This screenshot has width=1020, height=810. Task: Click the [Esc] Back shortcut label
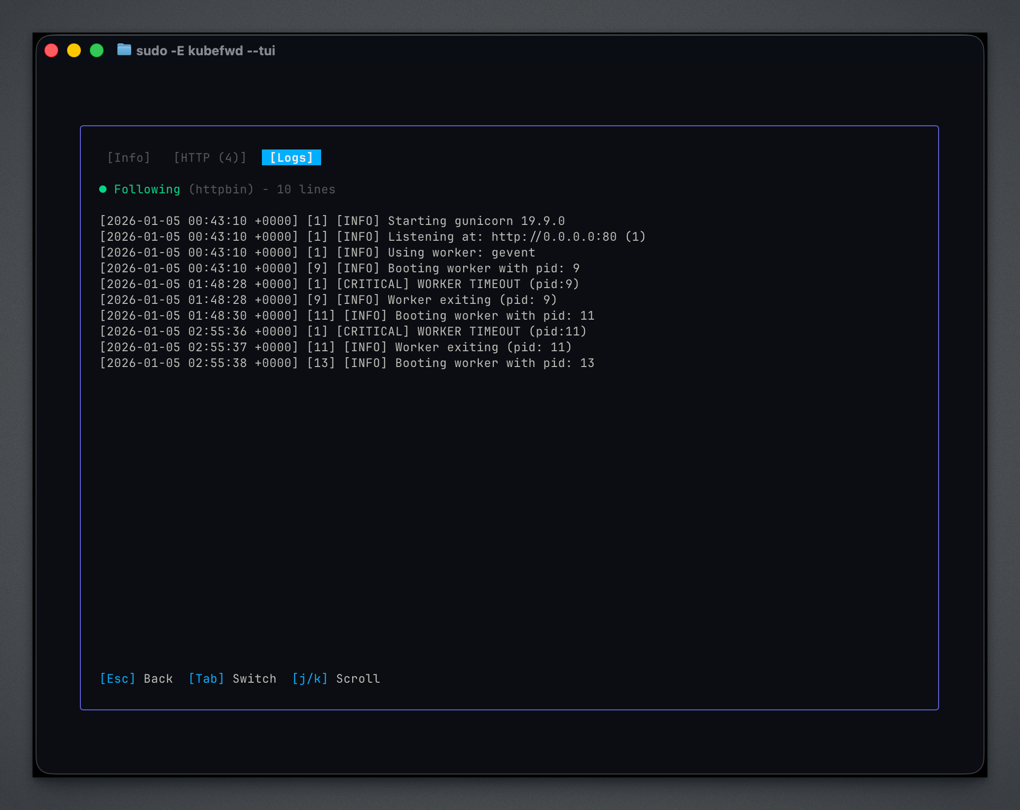136,678
